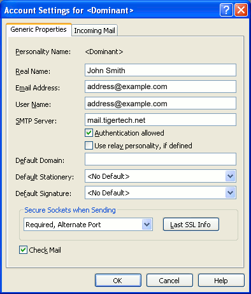The width and height of the screenshot is (251, 294).
Task: Click into the Real Name field
Action: [161, 70]
